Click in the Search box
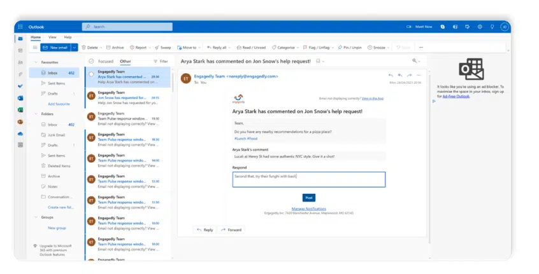This screenshot has width=539, height=274. (127, 27)
